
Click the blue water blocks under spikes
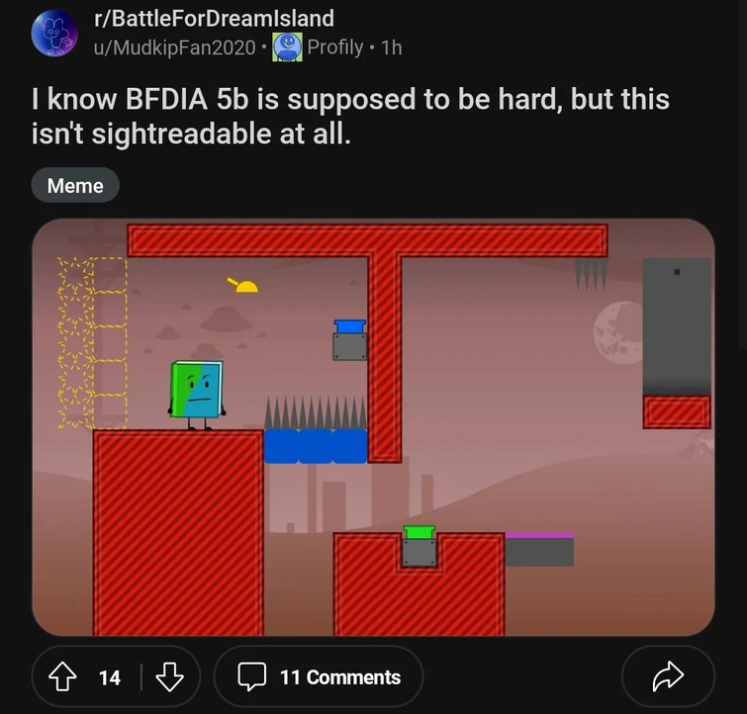pyautogui.click(x=316, y=446)
